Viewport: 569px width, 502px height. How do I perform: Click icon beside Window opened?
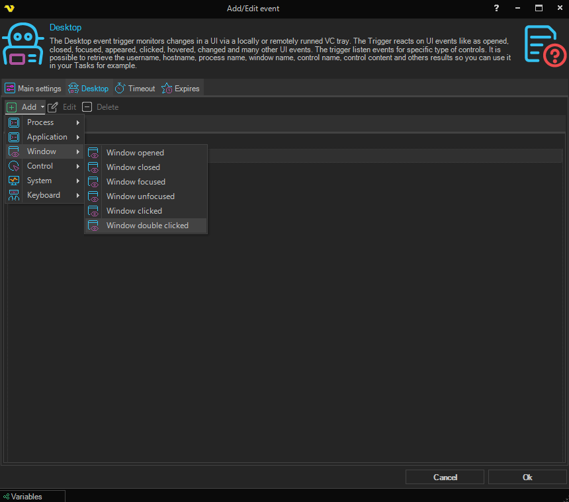pyautogui.click(x=93, y=153)
